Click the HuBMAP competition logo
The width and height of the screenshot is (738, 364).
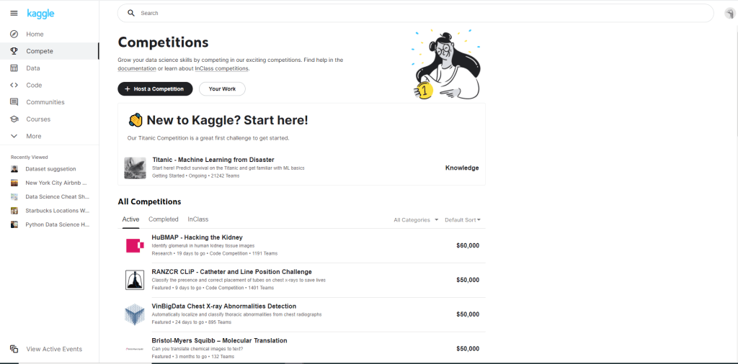click(x=135, y=245)
